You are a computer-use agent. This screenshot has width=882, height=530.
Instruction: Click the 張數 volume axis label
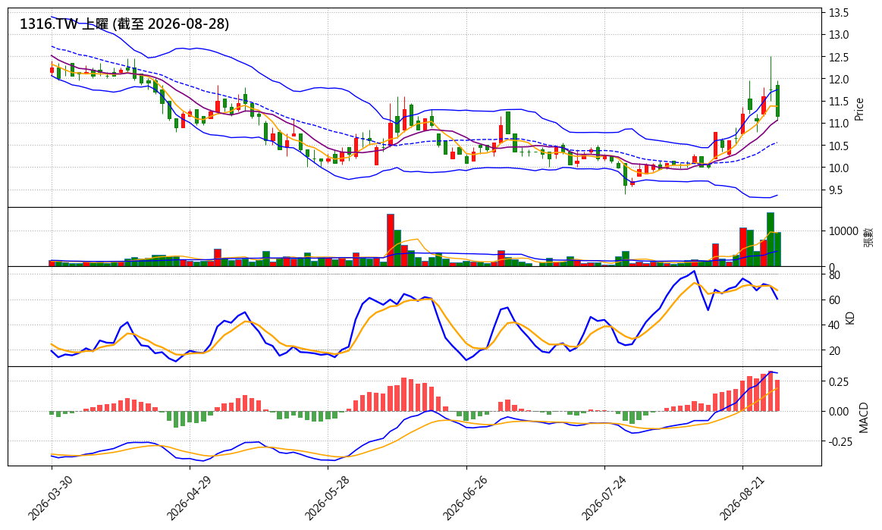tap(868, 237)
